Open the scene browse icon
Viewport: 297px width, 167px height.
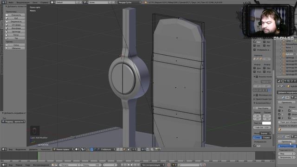point(85,2)
